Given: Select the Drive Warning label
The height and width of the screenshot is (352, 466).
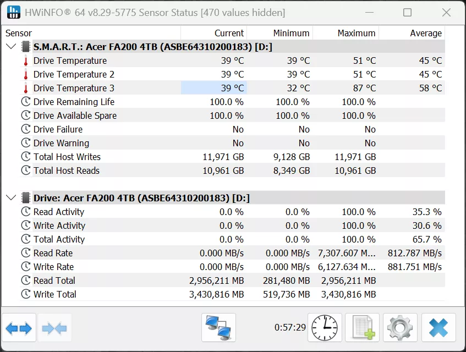Looking at the screenshot, I should point(61,143).
